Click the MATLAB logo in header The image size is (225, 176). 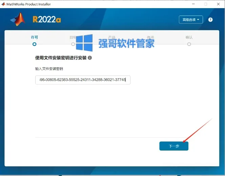(x=18, y=19)
